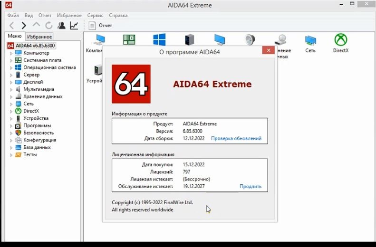Screen dimensions: 376x247
Task: Expand the DirectX tree node
Action: 11,111
